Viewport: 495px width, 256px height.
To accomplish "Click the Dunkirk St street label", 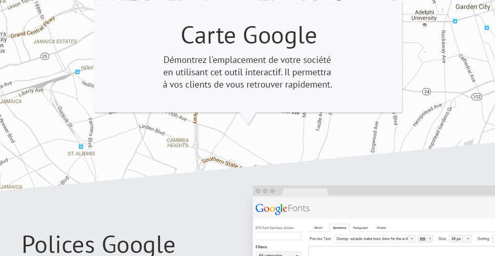I will [x=65, y=117].
